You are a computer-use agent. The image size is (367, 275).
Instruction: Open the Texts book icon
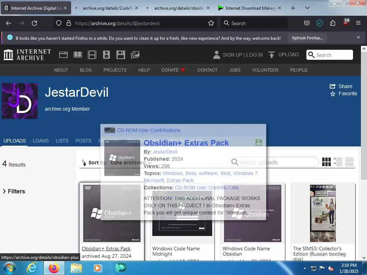pos(78,55)
